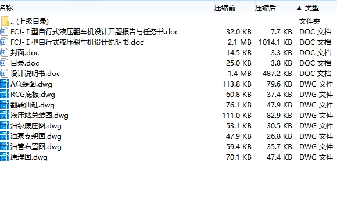Click the 1.4 MB original size value
Screen dimensions: 337x216
(239, 74)
